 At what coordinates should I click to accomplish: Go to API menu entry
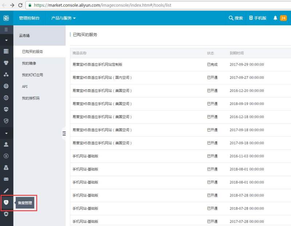click(25, 86)
